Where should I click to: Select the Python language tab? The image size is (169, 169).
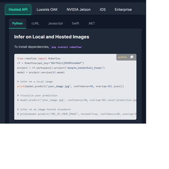point(17,24)
